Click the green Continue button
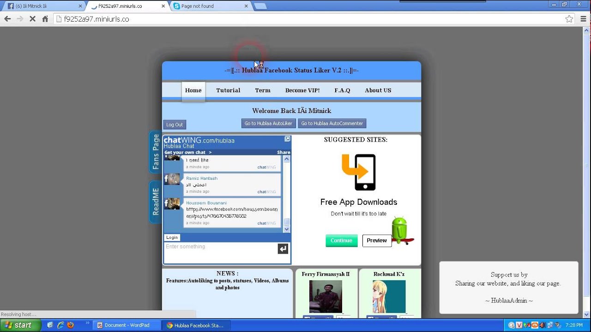 [341, 241]
